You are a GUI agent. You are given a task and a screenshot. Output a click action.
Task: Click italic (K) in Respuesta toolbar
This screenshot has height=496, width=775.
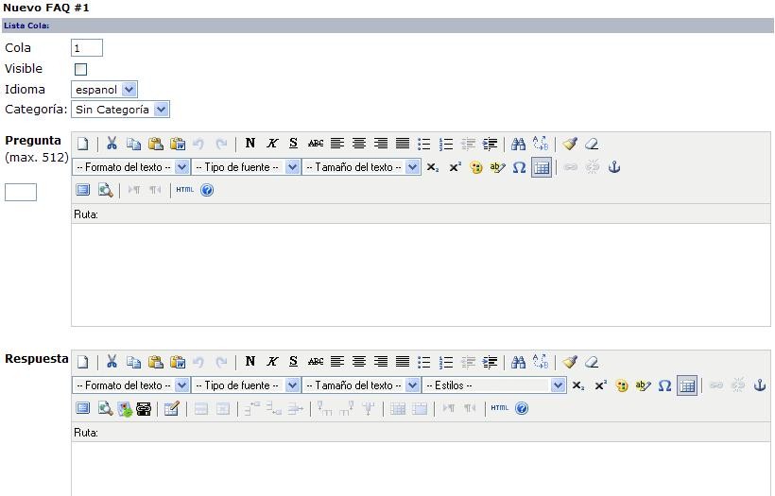(271, 362)
